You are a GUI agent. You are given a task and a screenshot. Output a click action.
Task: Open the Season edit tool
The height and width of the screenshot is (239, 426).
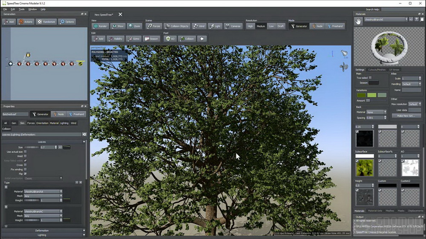click(x=151, y=39)
